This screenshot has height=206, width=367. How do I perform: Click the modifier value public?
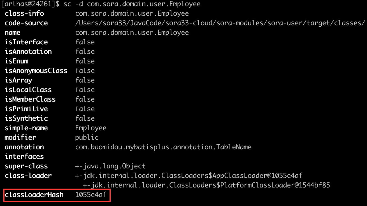[87, 138]
